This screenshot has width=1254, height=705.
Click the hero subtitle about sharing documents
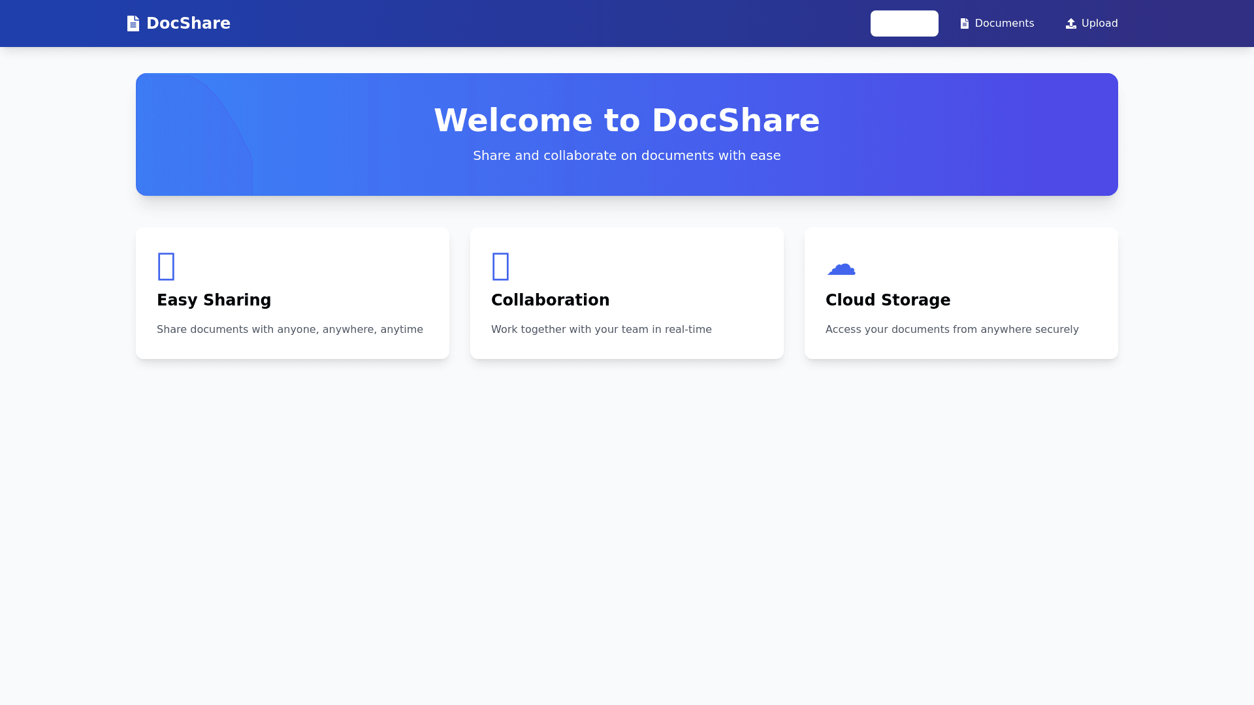click(626, 156)
